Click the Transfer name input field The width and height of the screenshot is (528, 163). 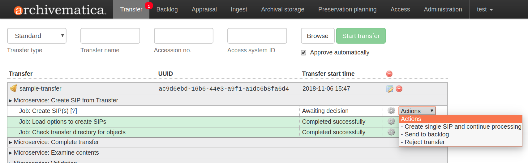pos(110,36)
